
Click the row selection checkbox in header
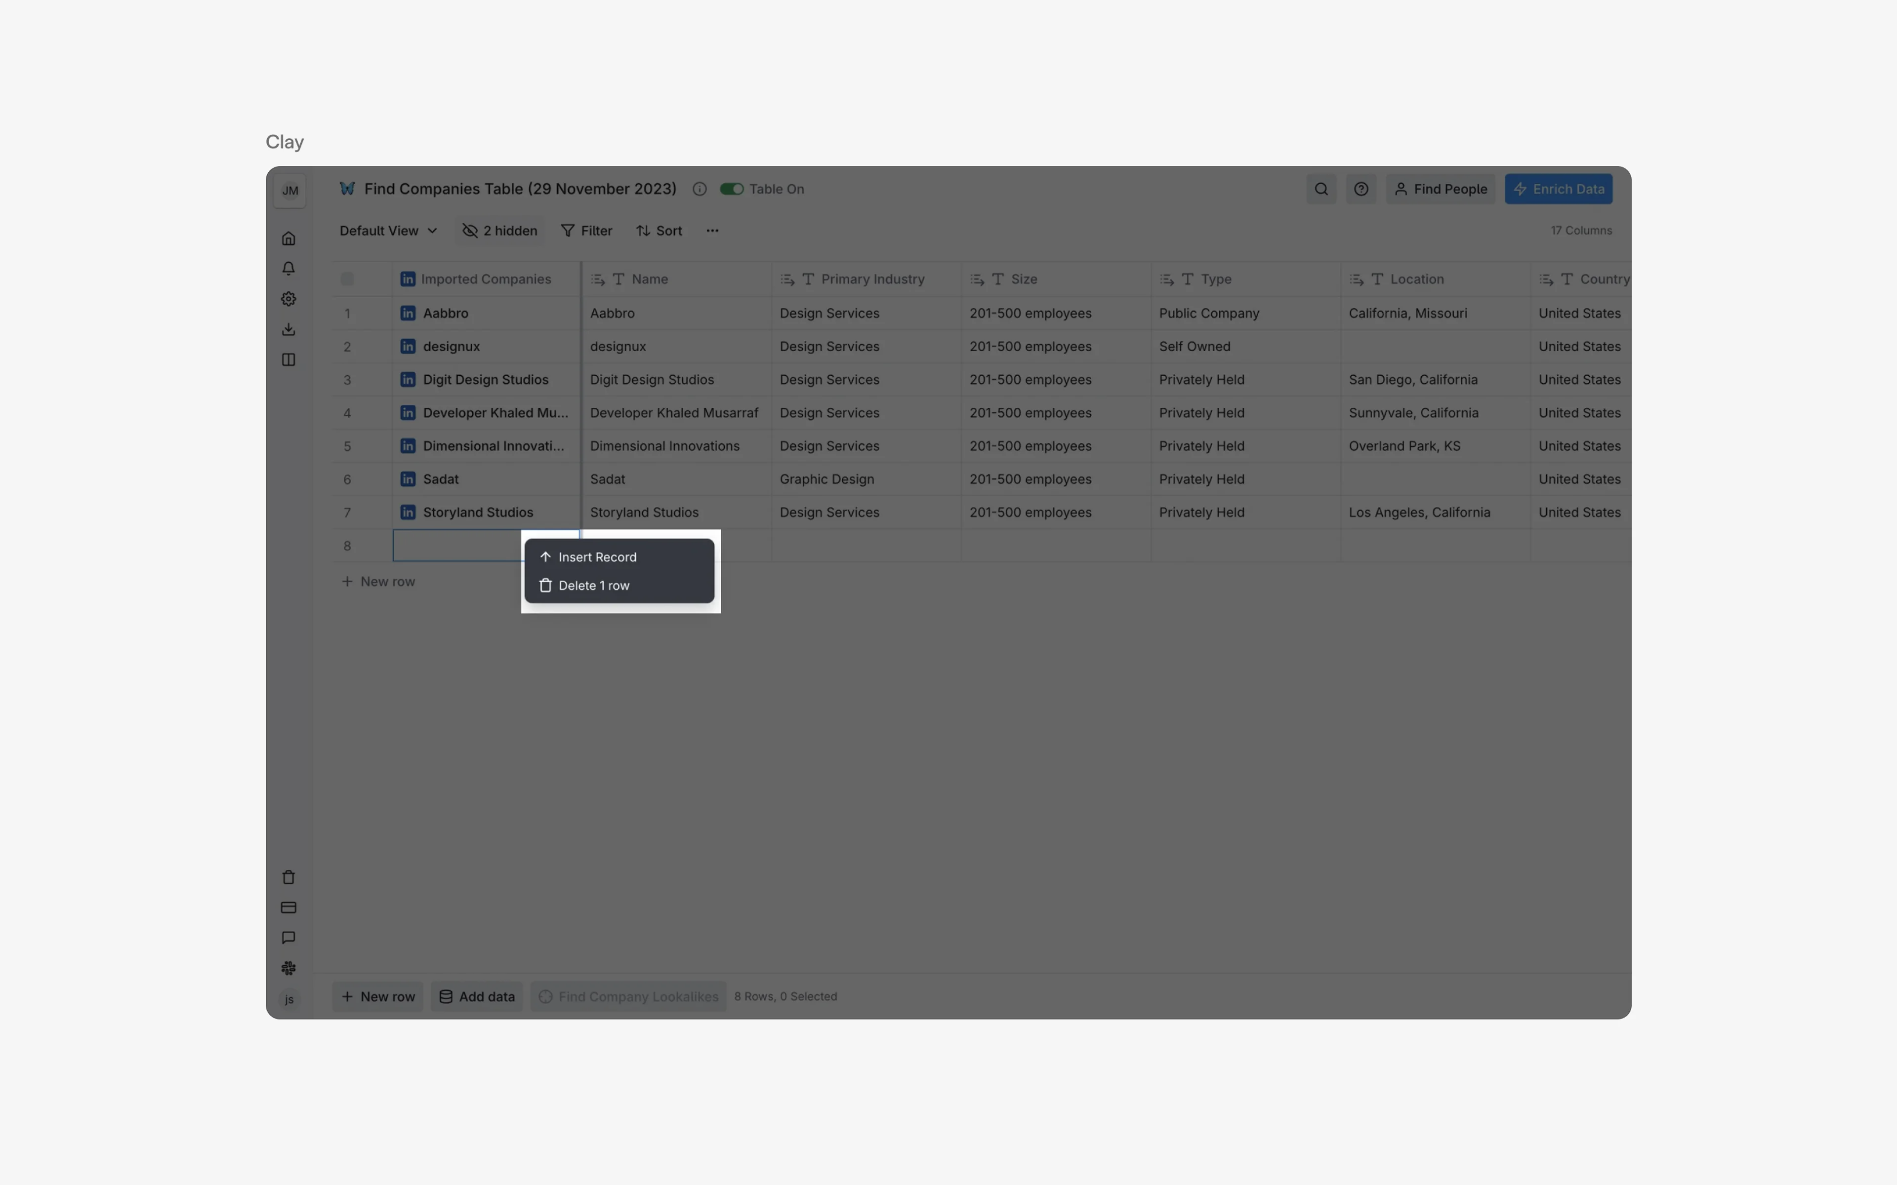click(347, 279)
